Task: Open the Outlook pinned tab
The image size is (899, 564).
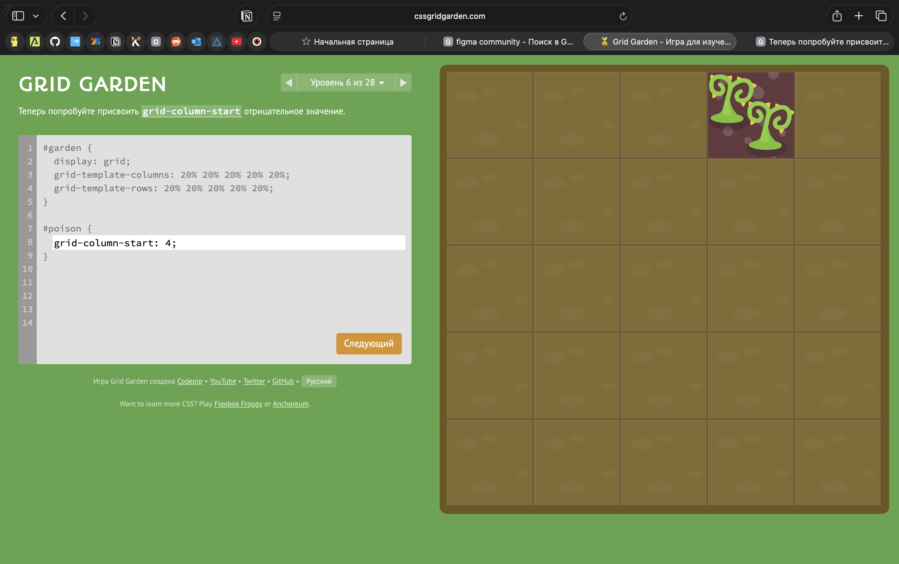Action: click(196, 42)
